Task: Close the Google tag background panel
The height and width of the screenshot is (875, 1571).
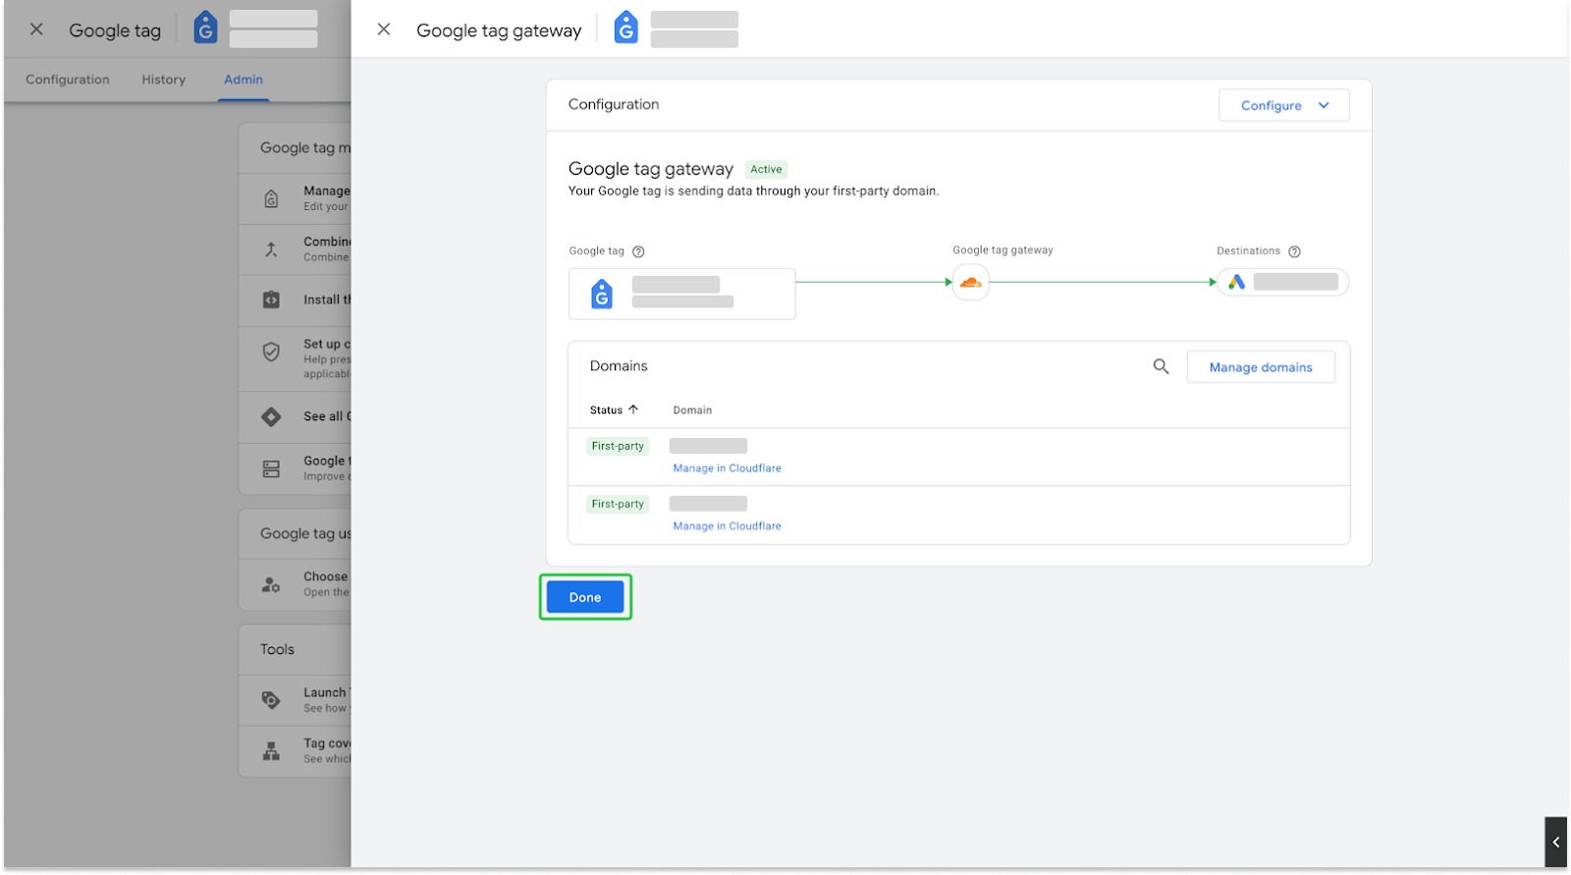Action: [36, 29]
